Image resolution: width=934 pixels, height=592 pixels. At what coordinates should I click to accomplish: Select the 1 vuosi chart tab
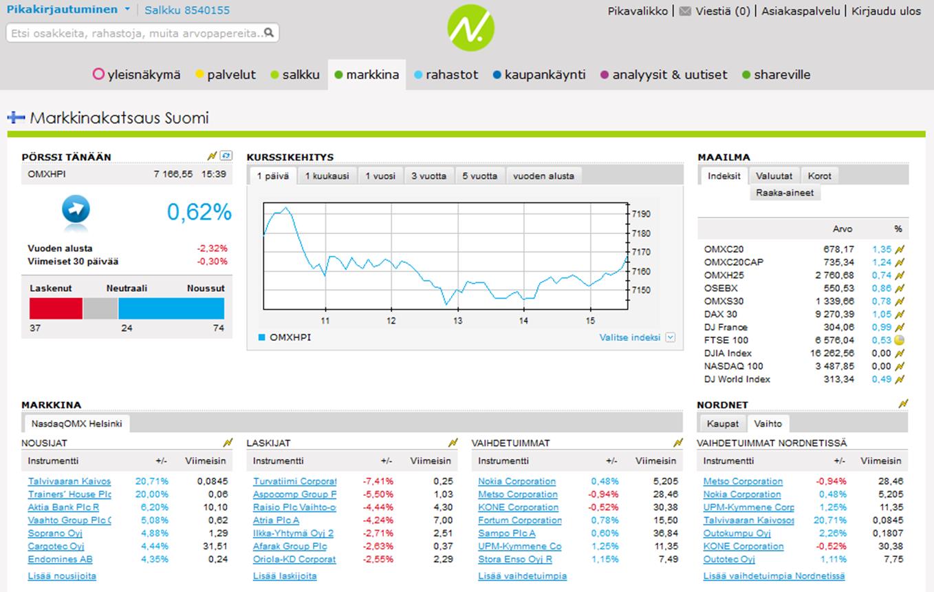[x=380, y=176]
